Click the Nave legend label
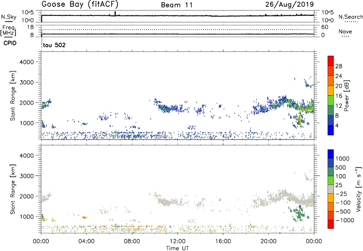 pyautogui.click(x=345, y=31)
